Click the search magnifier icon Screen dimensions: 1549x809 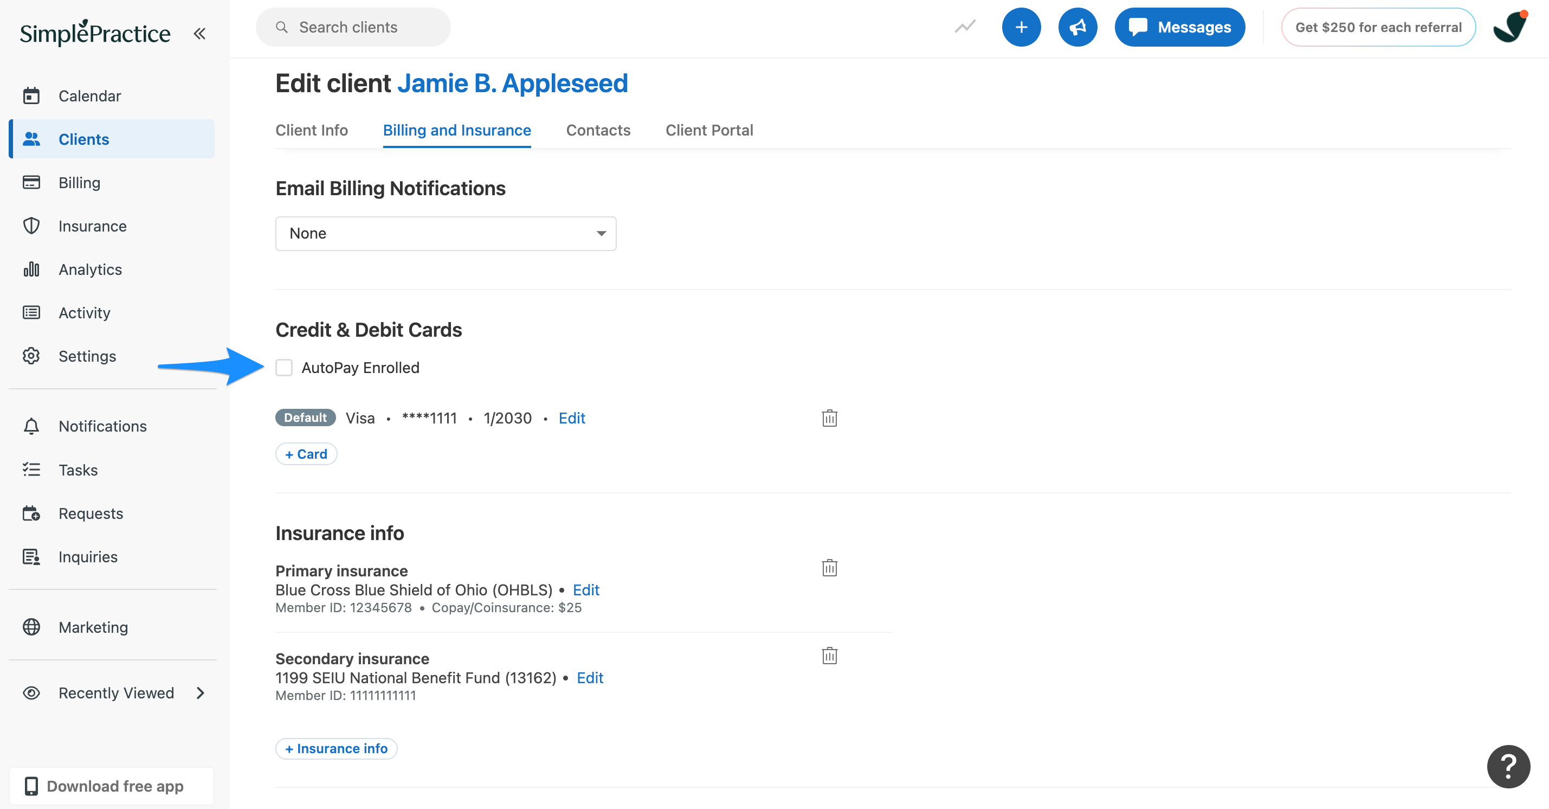[281, 27]
